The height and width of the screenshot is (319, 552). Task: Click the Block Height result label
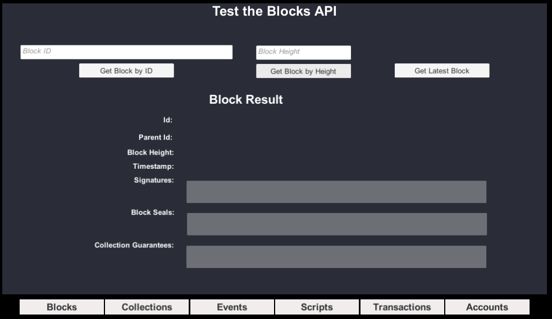click(150, 152)
